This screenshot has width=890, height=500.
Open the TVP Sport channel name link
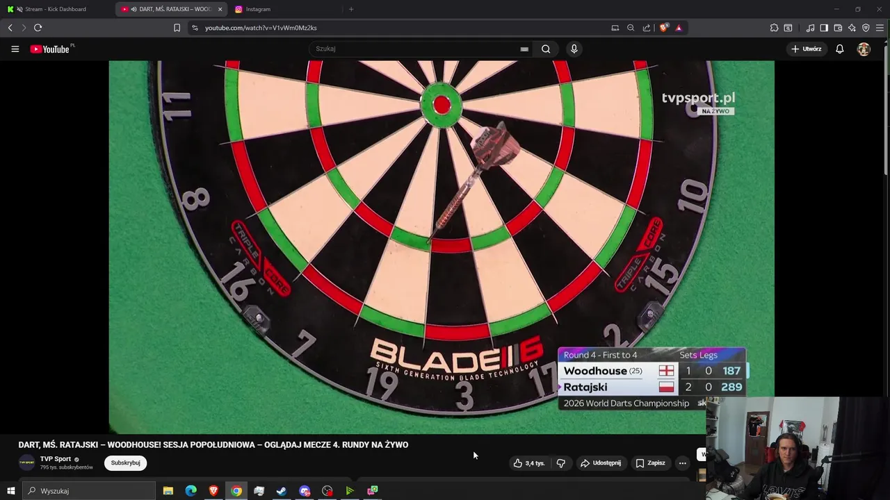pos(56,459)
